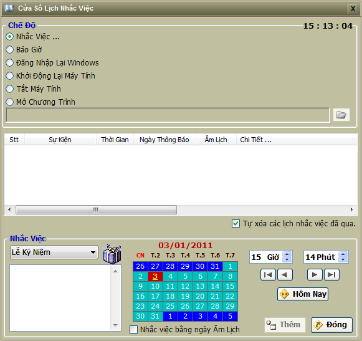This screenshot has width=362, height=341.
Task: Jump to first with skip-back arrow
Action: 268,274
